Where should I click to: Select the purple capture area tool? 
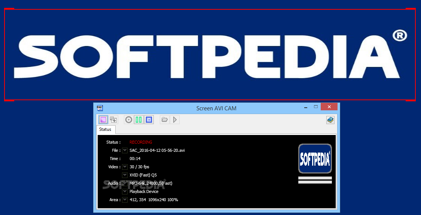(103, 120)
